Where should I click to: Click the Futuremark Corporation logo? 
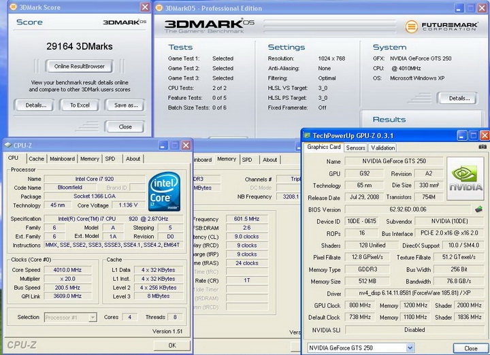pyautogui.click(x=442, y=27)
